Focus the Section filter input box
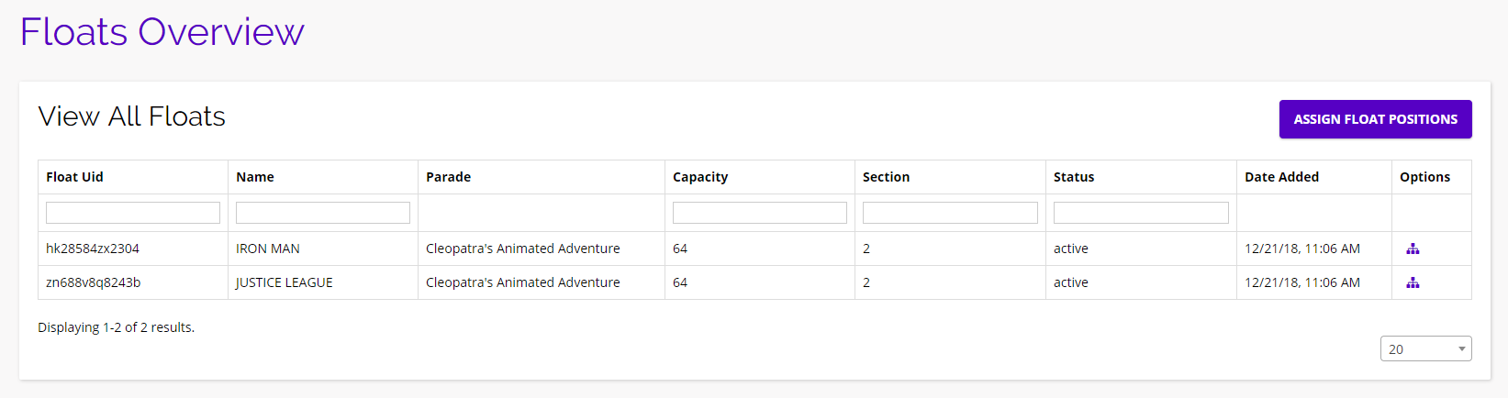 (x=950, y=213)
